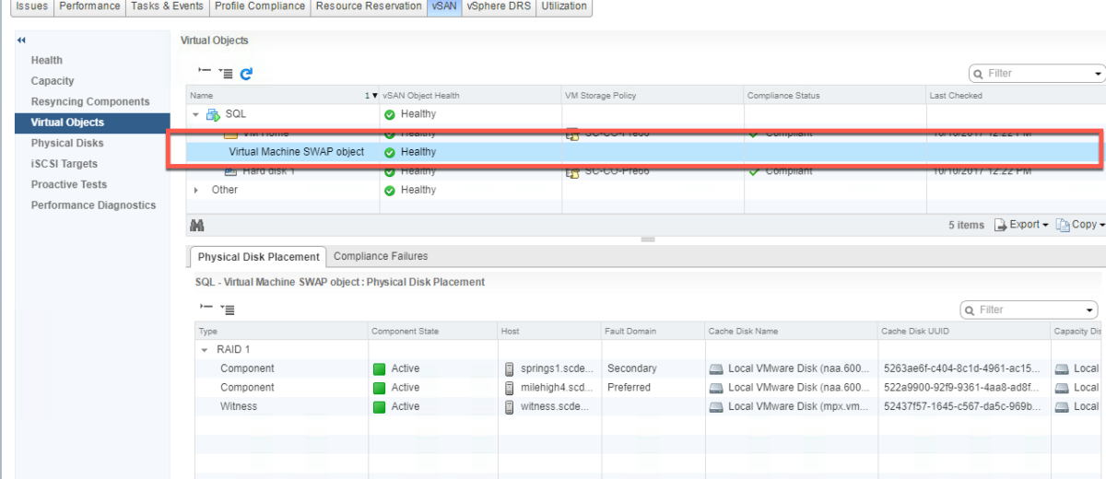
Task: Click collapse-all icon in Physical Disk Placement toolbar
Action: [206, 310]
